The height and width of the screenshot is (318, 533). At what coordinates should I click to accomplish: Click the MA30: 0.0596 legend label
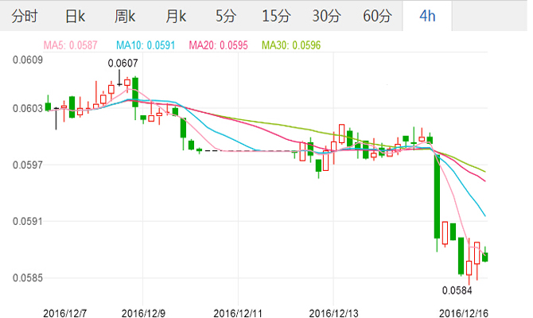tap(291, 45)
